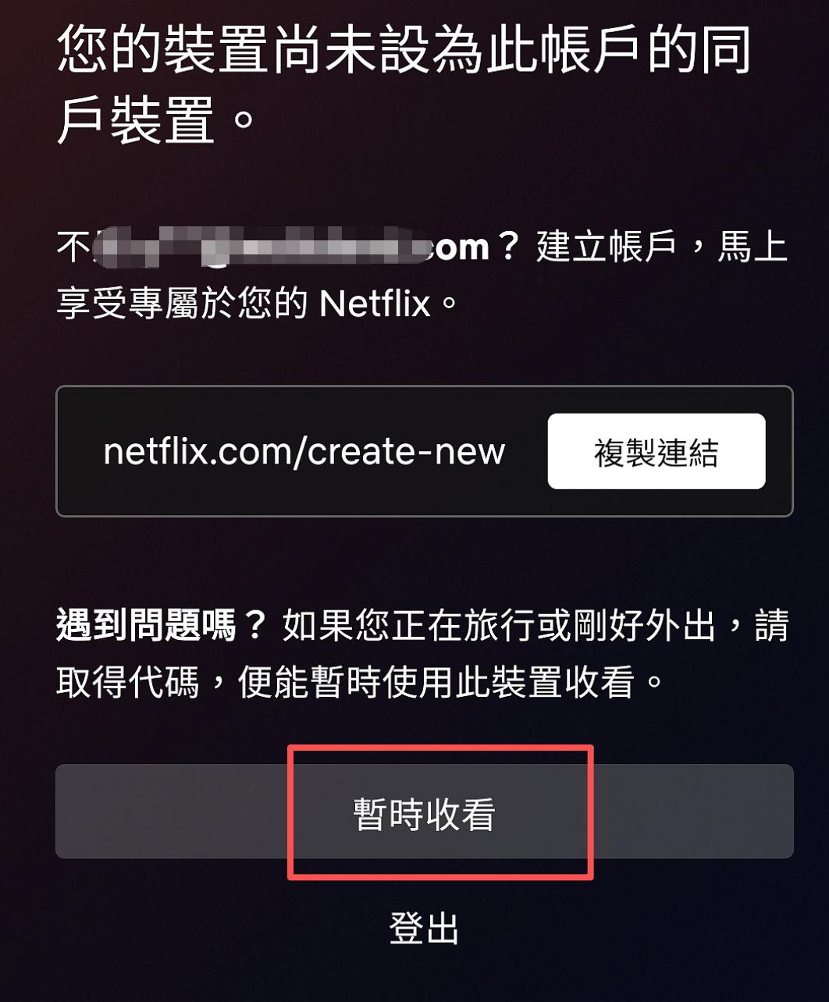Screen dimensions: 829x1002
Task: Click the netflix.com/create-new URL text
Action: 304,451
